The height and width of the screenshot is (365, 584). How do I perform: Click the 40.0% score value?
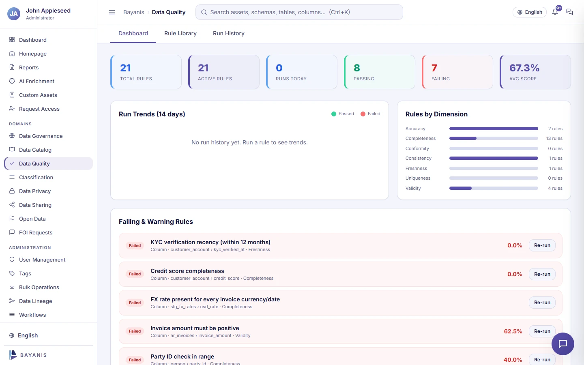[513, 360]
